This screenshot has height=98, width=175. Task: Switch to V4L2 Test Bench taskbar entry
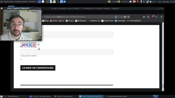[x=63, y=96]
